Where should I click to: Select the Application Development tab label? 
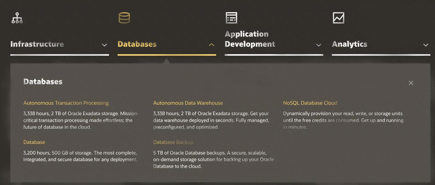coord(250,39)
